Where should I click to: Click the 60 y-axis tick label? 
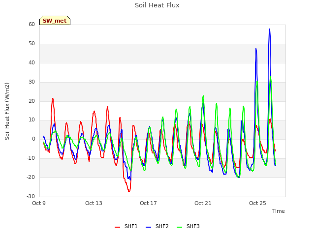31,25
